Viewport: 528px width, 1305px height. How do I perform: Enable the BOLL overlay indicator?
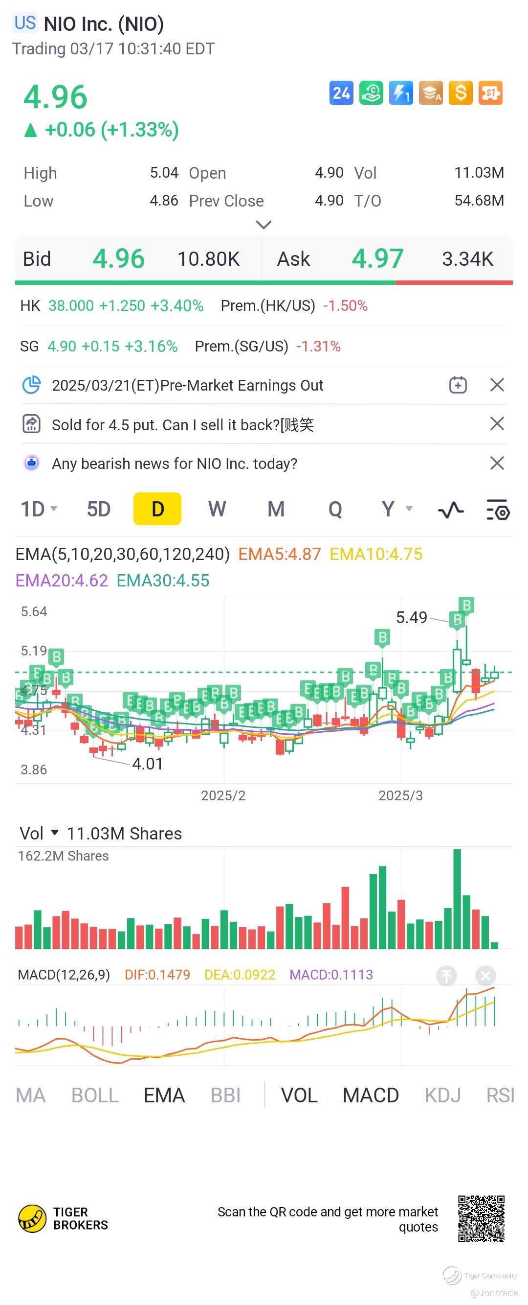click(x=95, y=1095)
